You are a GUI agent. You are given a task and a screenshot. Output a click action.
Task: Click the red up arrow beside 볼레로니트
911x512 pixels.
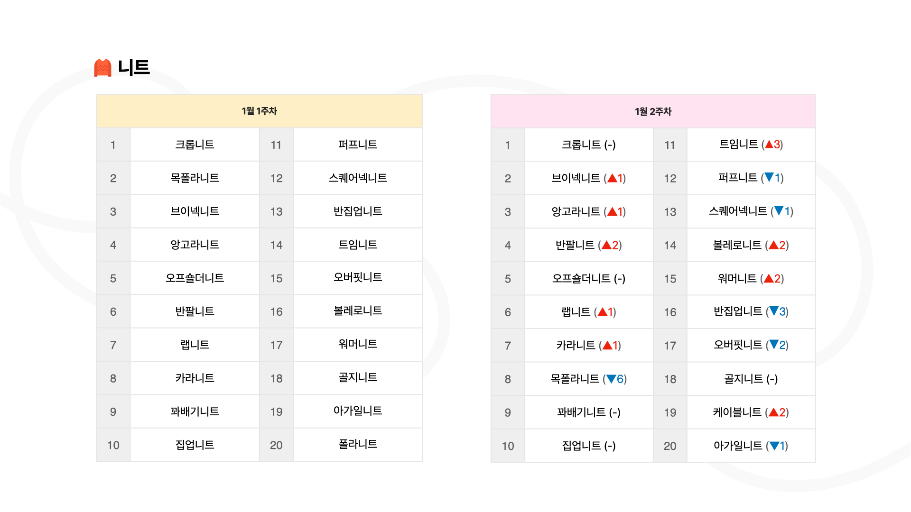pos(773,245)
